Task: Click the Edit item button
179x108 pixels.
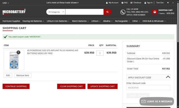Action: tap(8, 75)
